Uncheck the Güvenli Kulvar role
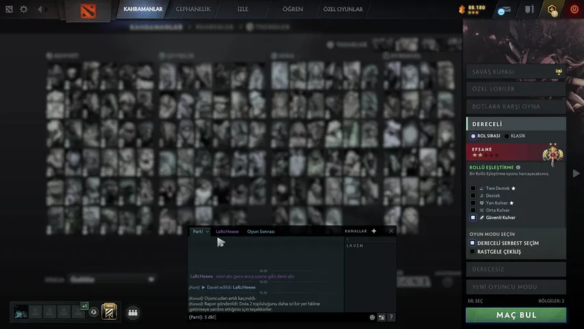The width and height of the screenshot is (584, 329). tap(472, 217)
